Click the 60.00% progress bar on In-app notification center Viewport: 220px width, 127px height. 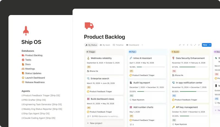pos(194,91)
